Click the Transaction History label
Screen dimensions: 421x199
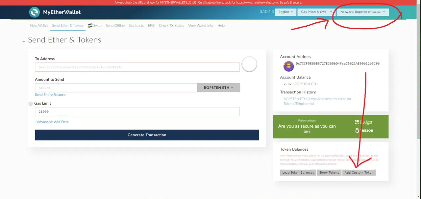298,92
